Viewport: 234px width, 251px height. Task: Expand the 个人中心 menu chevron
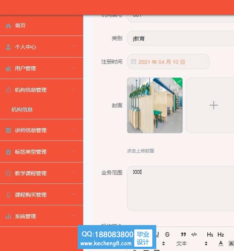(73, 46)
